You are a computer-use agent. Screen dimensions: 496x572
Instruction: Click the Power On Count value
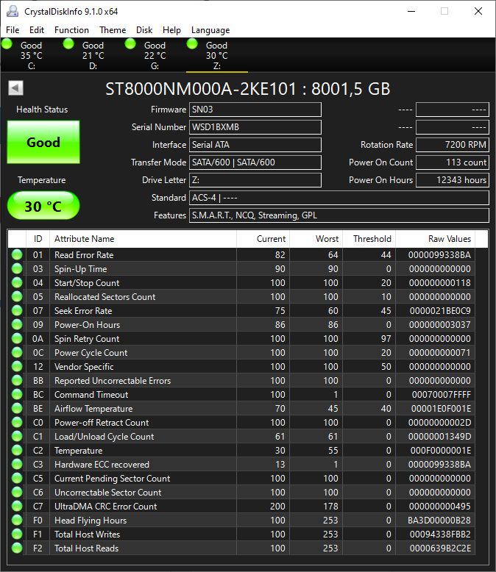point(452,162)
